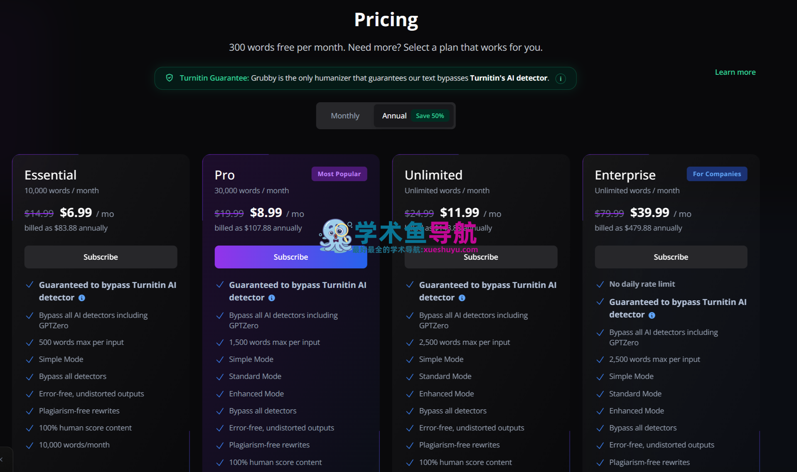Open the Learn more link

click(735, 72)
